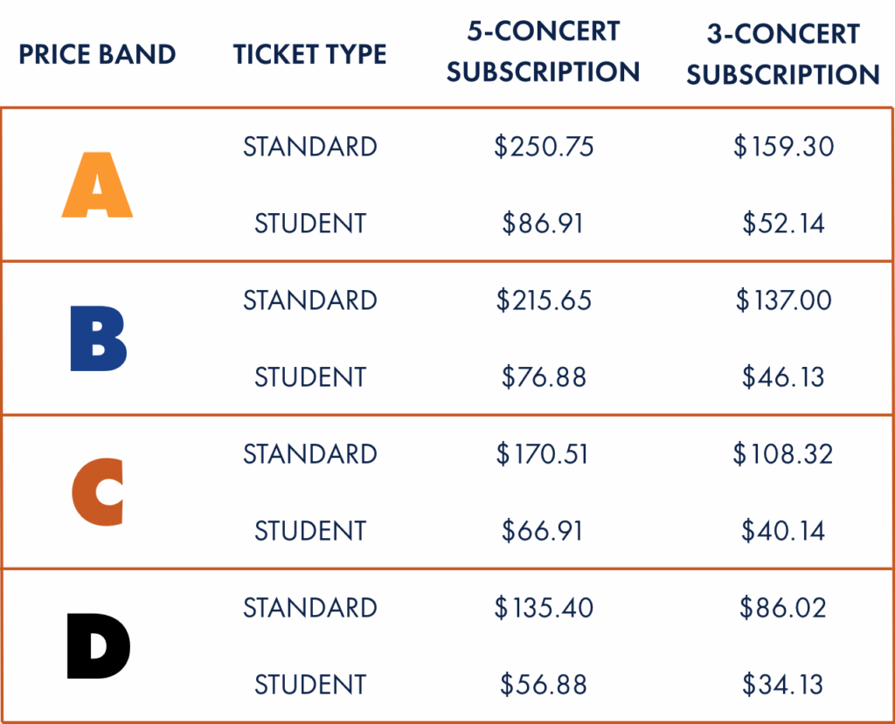
Task: Click the black letter D band icon
Action: 98,646
